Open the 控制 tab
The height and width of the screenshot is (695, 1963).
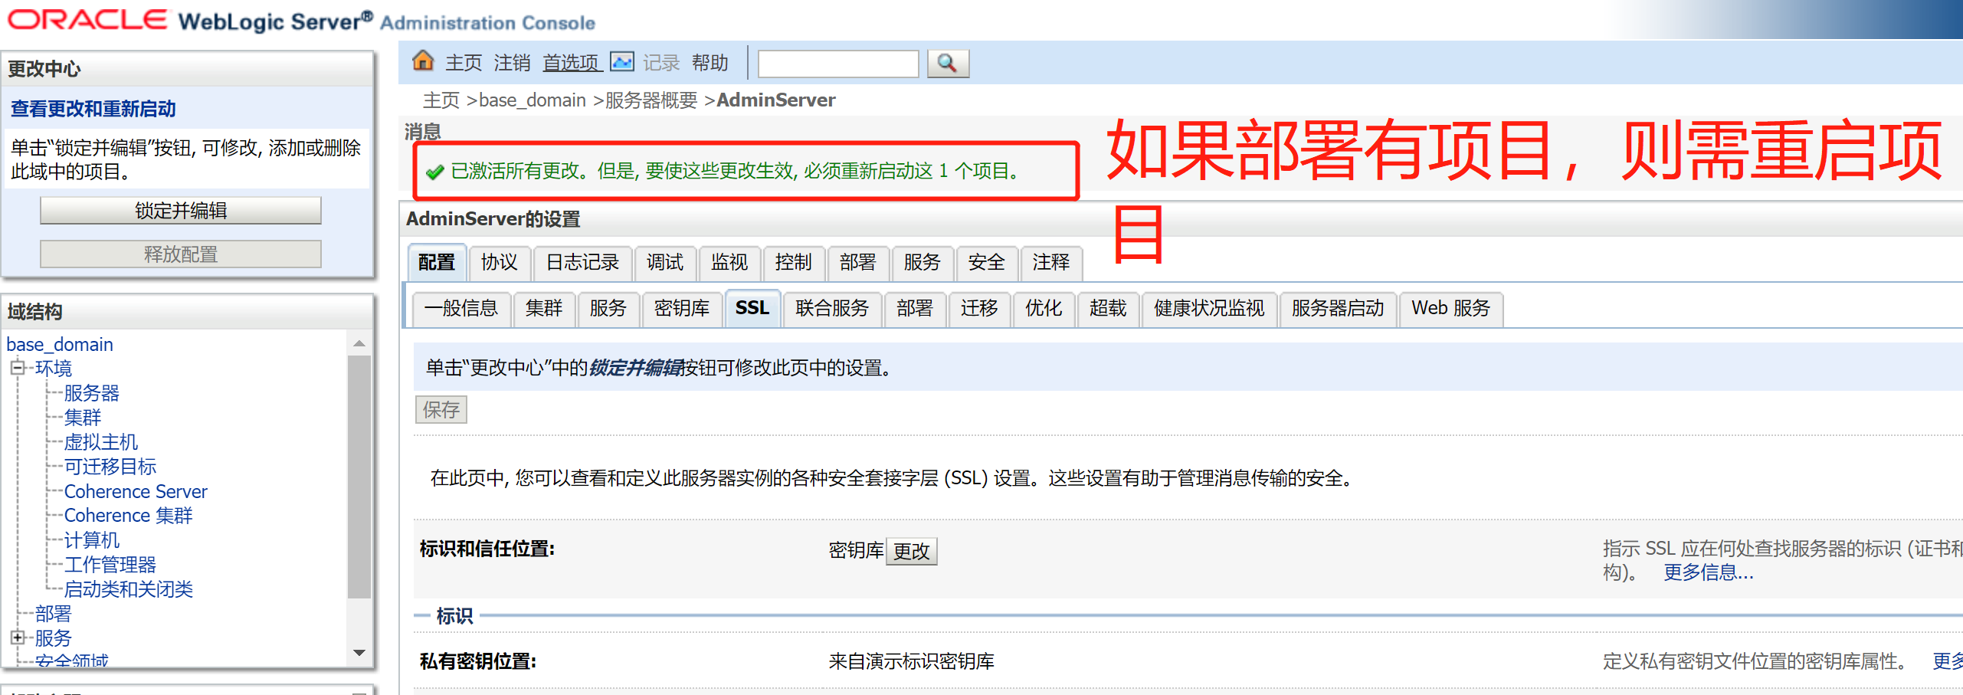pos(794,263)
